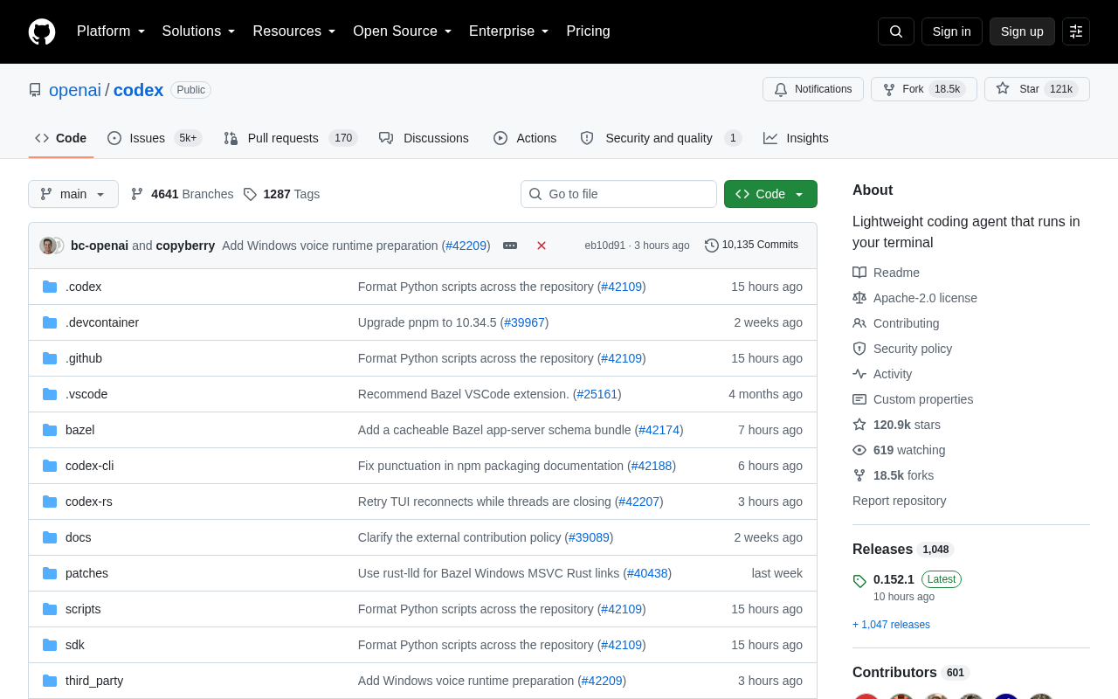The image size is (1118, 699).
Task: Expand the Solutions menu
Action: (x=199, y=31)
